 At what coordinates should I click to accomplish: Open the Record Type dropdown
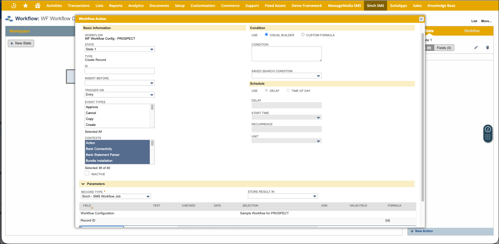point(116,197)
